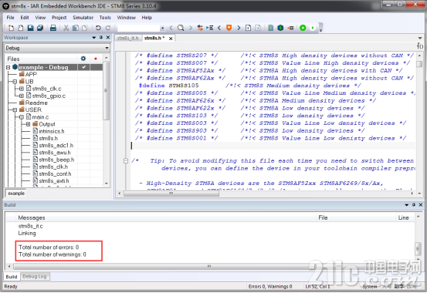The image size is (427, 293).
Task: Expand the stm8s_gpio.c node
Action: [22, 96]
